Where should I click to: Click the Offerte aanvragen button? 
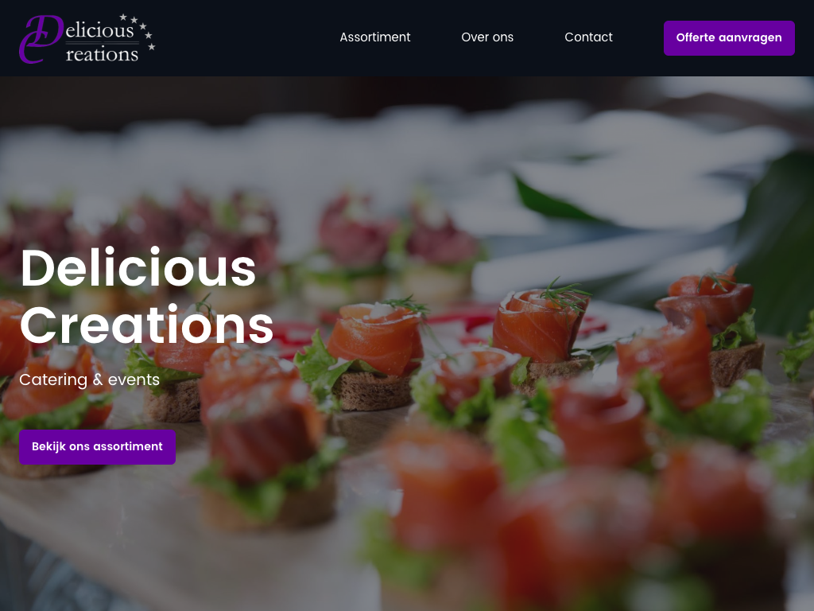729,38
